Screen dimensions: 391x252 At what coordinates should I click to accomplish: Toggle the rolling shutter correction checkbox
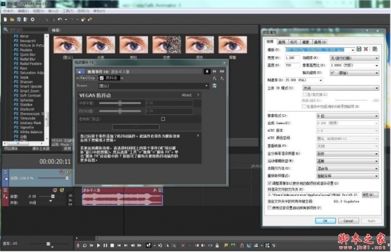(163, 119)
